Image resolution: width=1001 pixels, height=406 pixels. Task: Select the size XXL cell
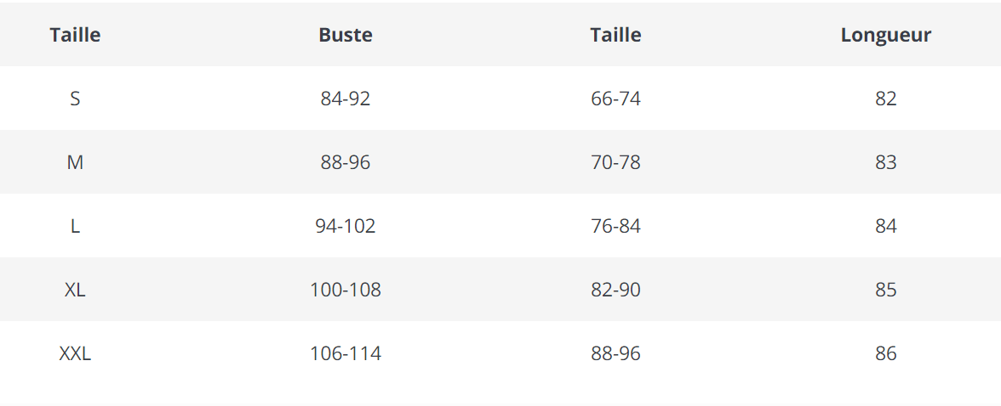click(x=75, y=353)
